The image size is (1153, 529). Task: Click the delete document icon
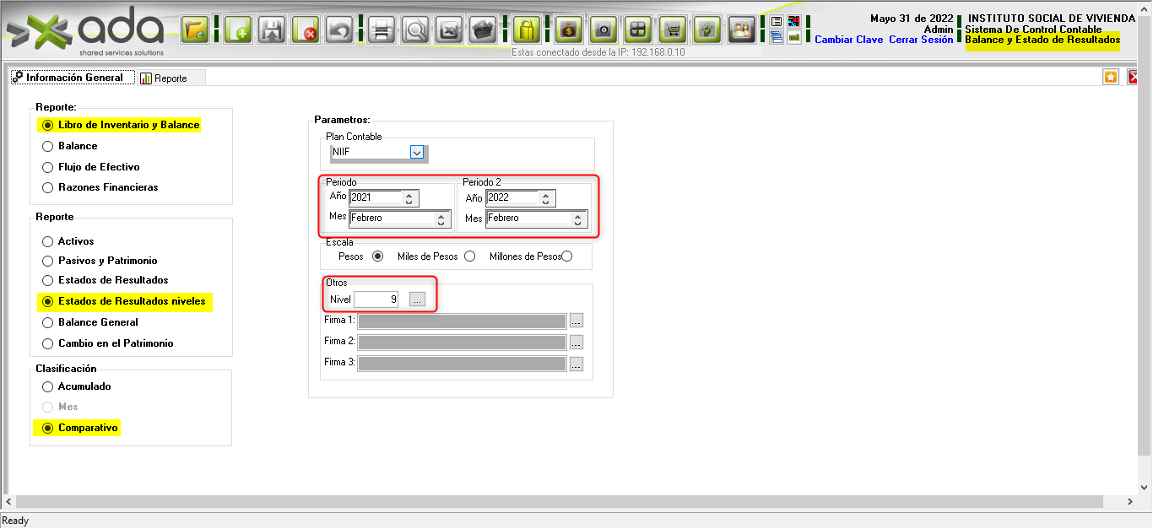tap(306, 30)
